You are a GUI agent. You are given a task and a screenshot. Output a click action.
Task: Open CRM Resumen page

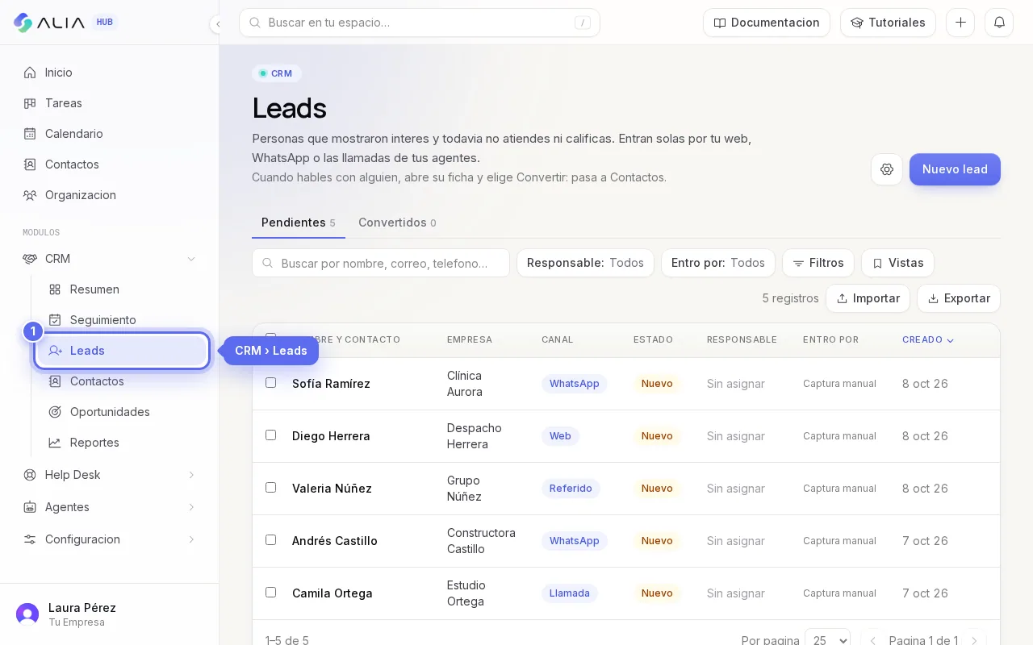122,289
